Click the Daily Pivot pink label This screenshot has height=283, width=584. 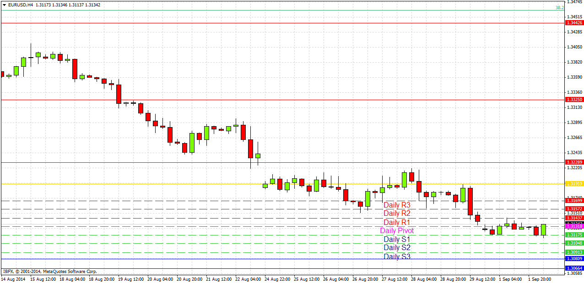397,230
